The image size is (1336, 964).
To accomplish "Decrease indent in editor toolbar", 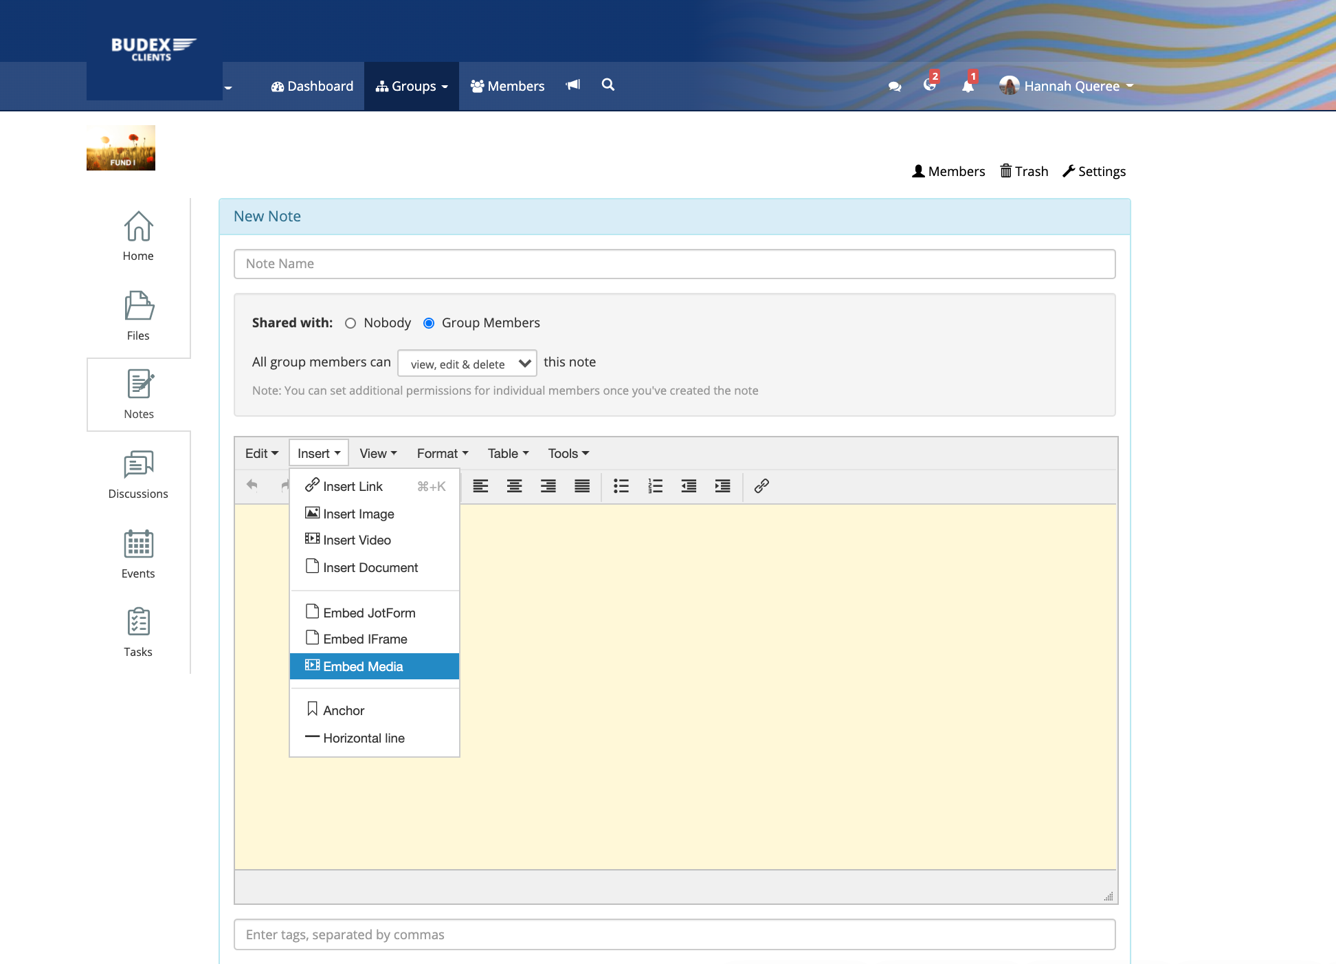I will click(x=689, y=486).
